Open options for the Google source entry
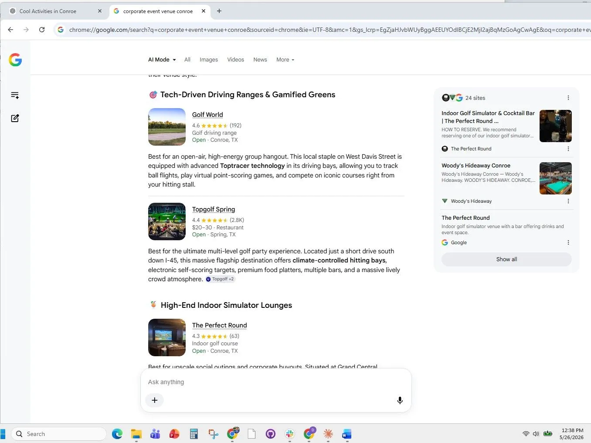This screenshot has height=443, width=591. [568, 242]
